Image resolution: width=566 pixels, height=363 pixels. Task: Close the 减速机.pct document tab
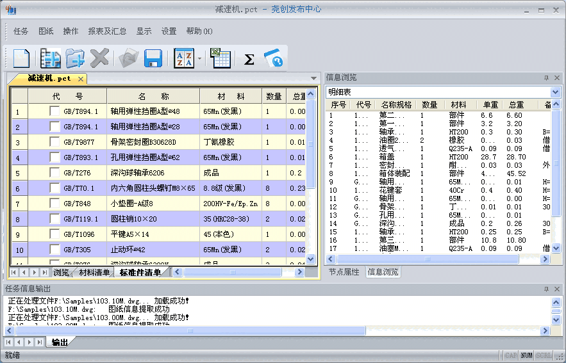point(81,79)
